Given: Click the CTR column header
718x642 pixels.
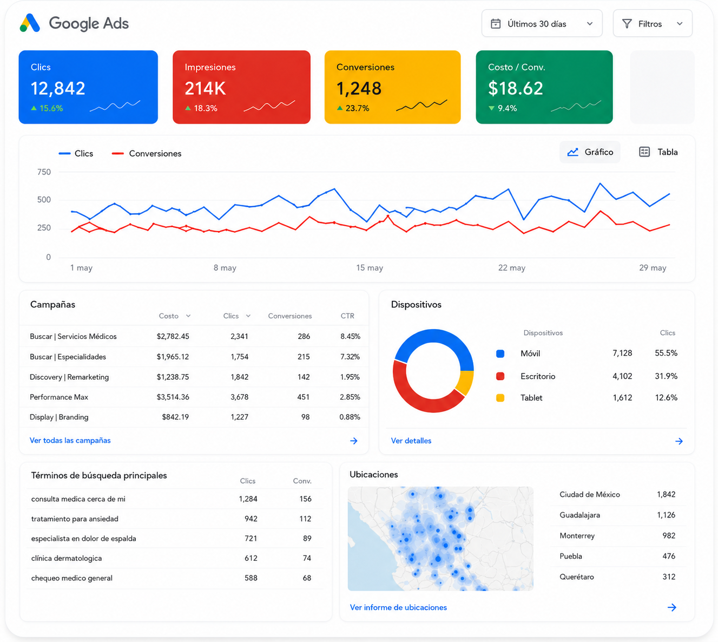Looking at the screenshot, I should pyautogui.click(x=347, y=316).
